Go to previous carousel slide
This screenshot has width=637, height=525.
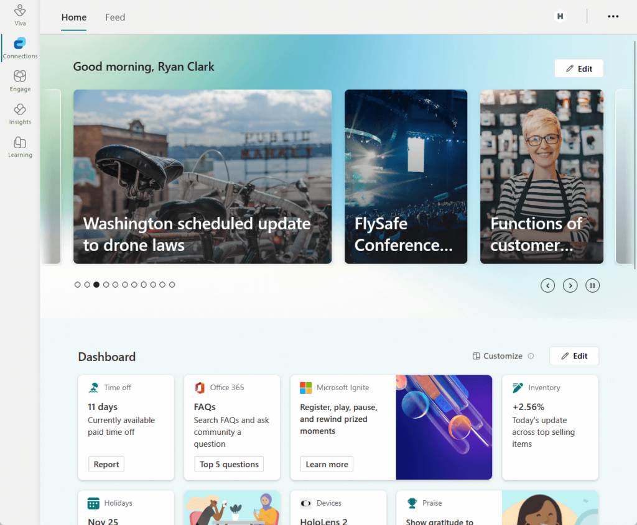[x=547, y=286]
